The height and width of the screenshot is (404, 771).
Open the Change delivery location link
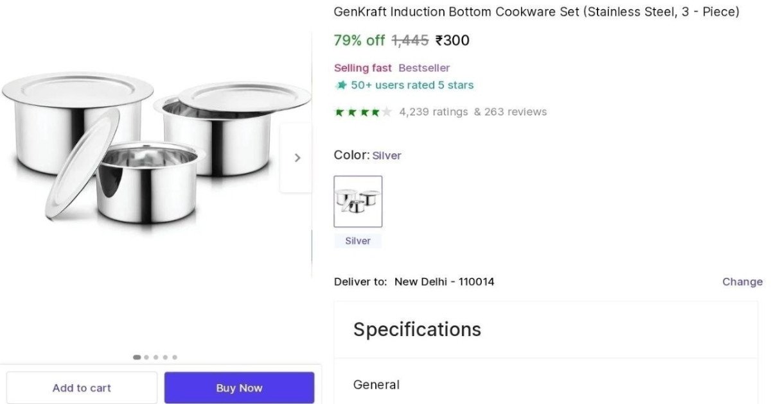[742, 282]
